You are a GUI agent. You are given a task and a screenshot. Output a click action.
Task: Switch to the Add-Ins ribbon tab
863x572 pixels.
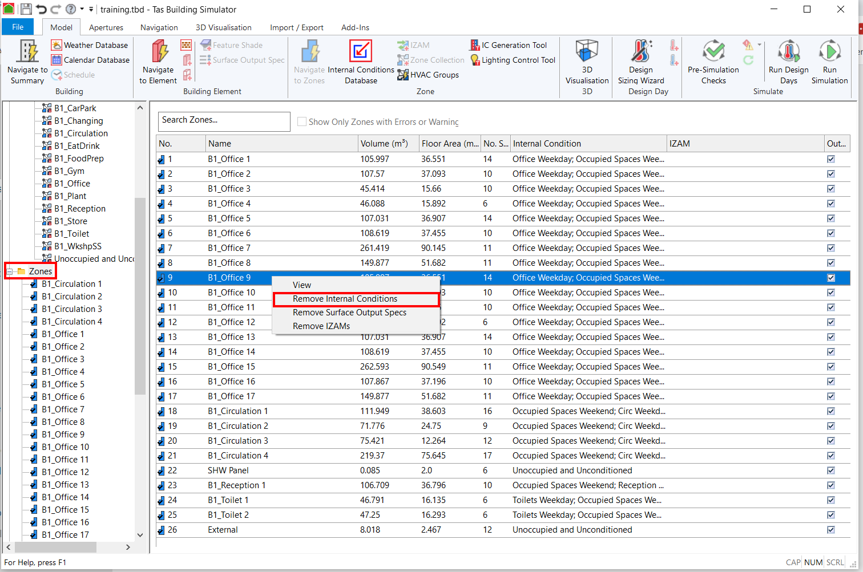coord(355,27)
